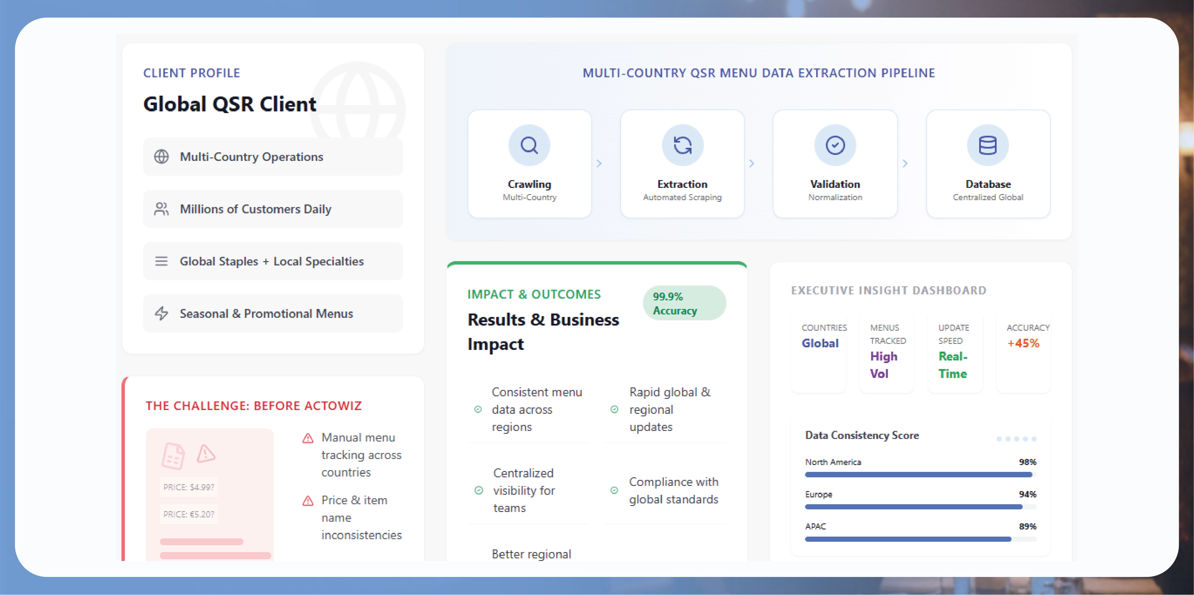Click the Extraction refresh arrows icon
1194x595 pixels.
[682, 145]
